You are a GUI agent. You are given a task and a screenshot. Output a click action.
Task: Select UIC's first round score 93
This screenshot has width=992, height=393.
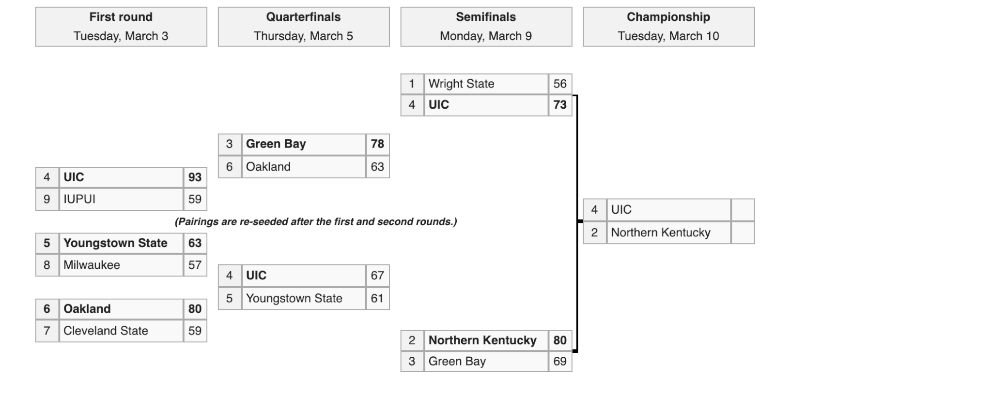[195, 177]
